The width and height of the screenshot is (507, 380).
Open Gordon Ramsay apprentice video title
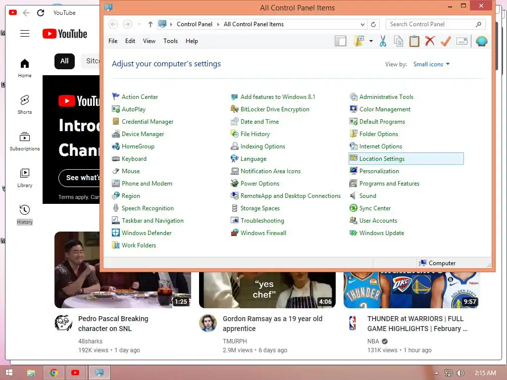[272, 324]
